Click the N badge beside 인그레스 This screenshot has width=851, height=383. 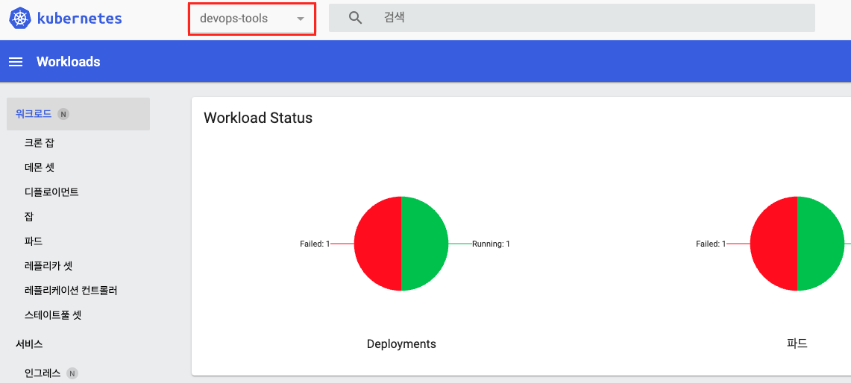click(72, 373)
